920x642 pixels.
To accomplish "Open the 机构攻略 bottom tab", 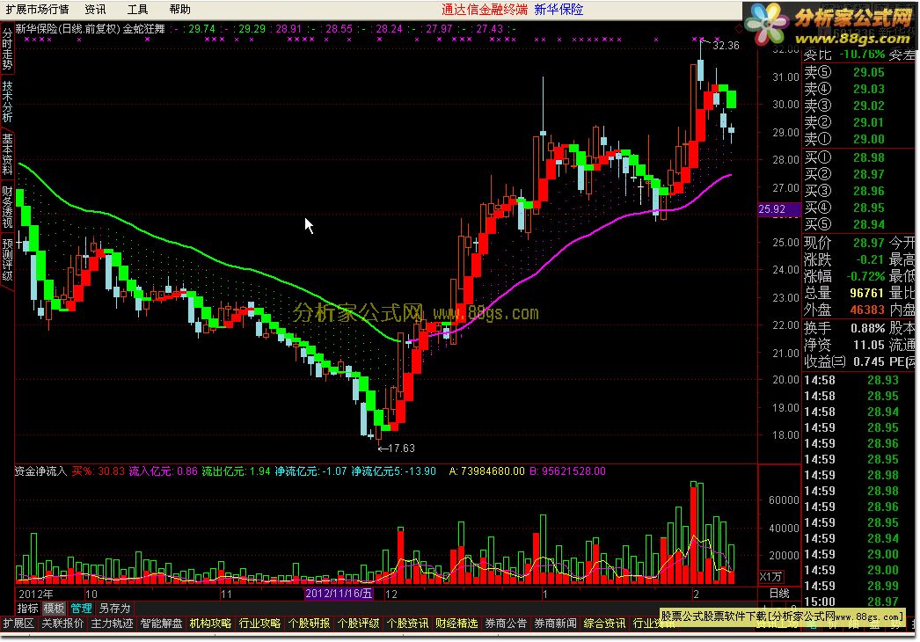I will click(x=210, y=624).
